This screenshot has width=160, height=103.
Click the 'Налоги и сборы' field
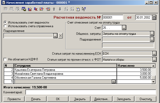click(x=127, y=60)
